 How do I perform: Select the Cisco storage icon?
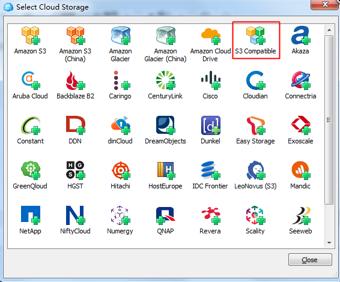pyautogui.click(x=211, y=80)
